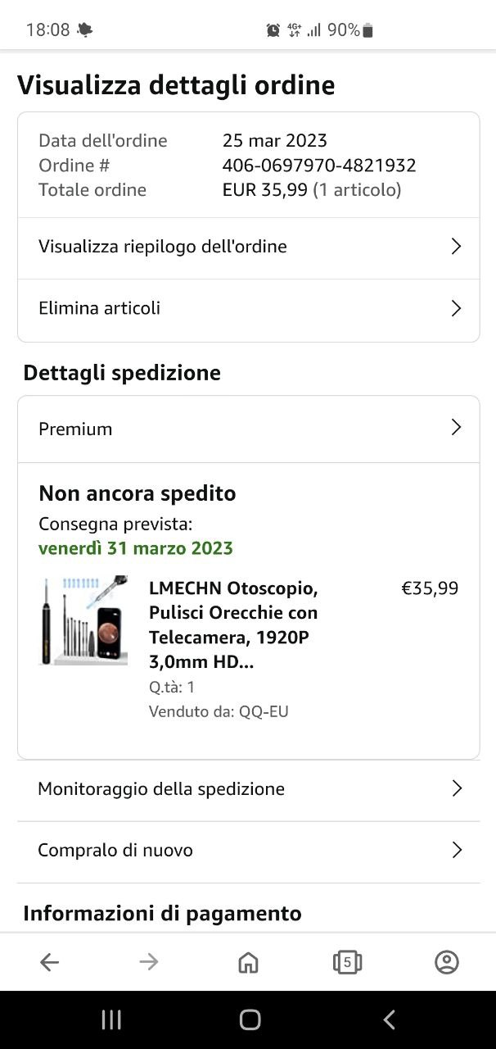Select Compralo di nuovo option
The width and height of the screenshot is (496, 1049).
(x=115, y=851)
